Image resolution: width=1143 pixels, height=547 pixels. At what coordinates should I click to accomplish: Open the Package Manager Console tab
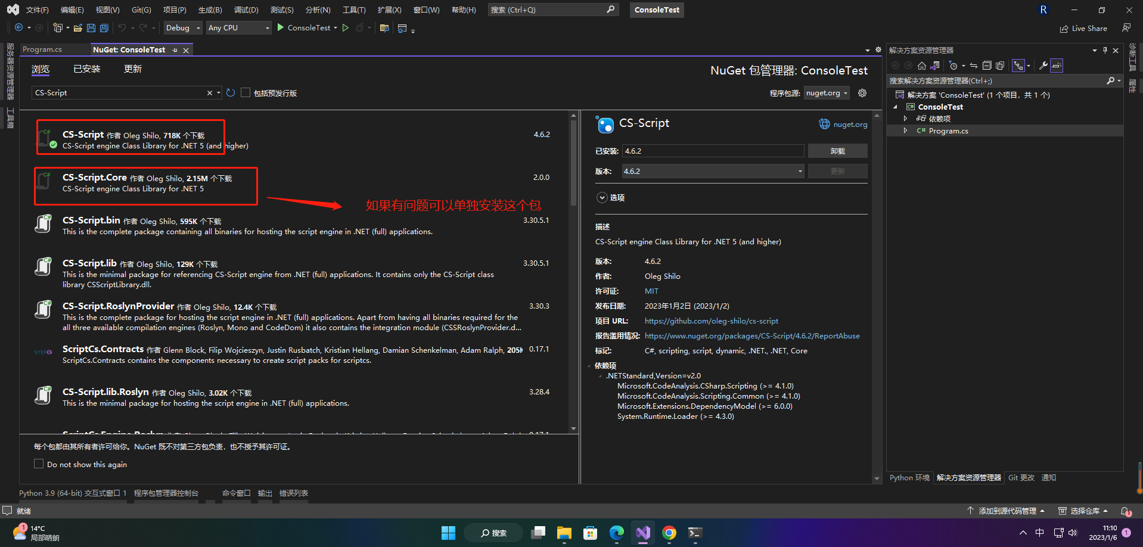tap(166, 493)
